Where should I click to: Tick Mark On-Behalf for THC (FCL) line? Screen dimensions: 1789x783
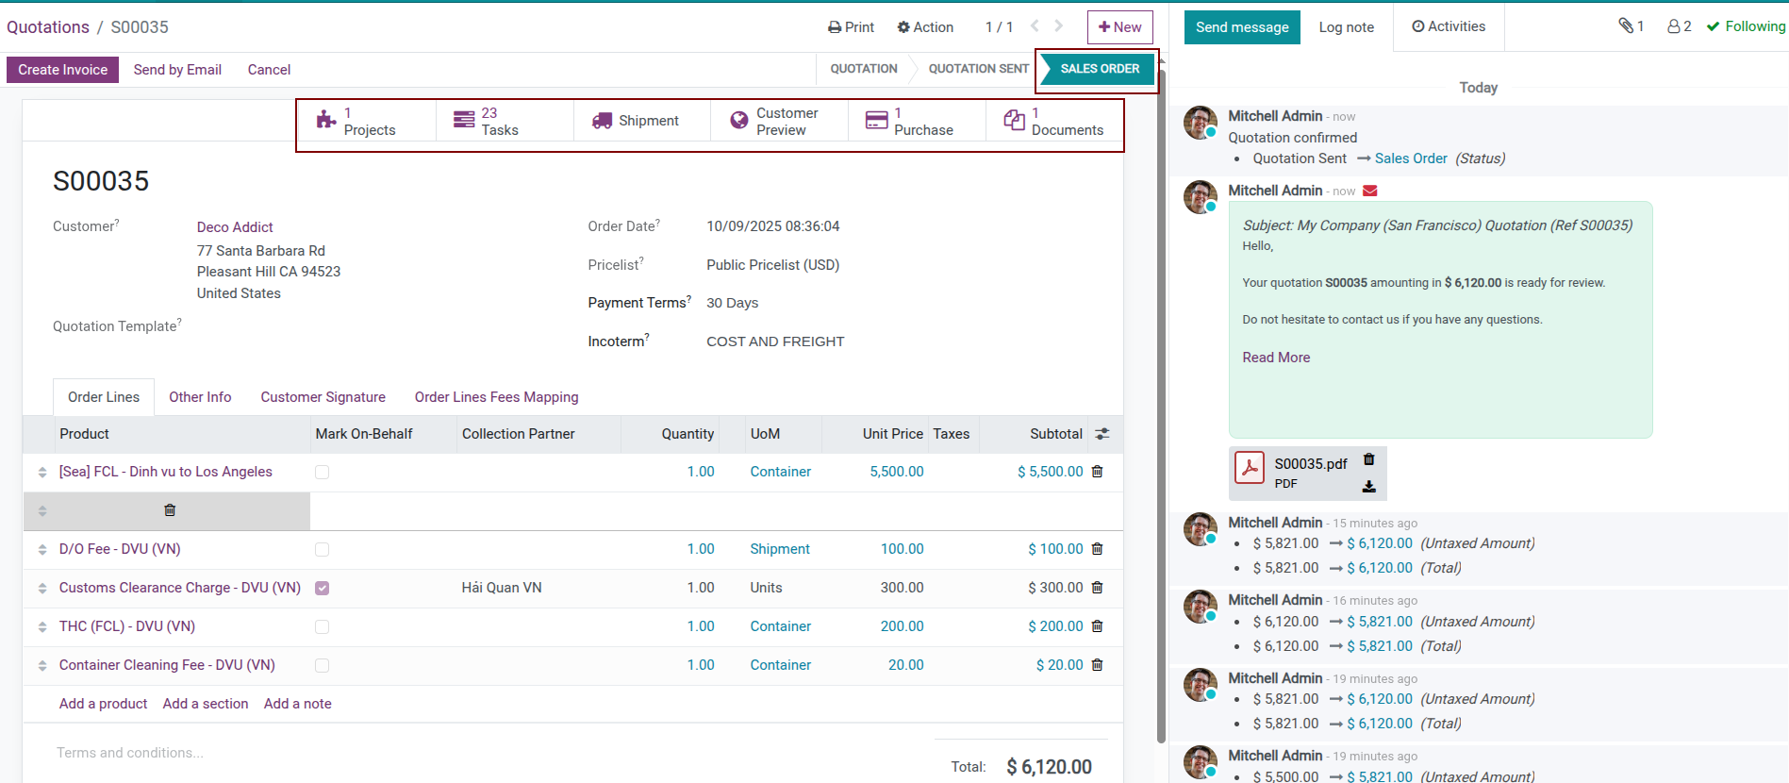pyautogui.click(x=323, y=626)
